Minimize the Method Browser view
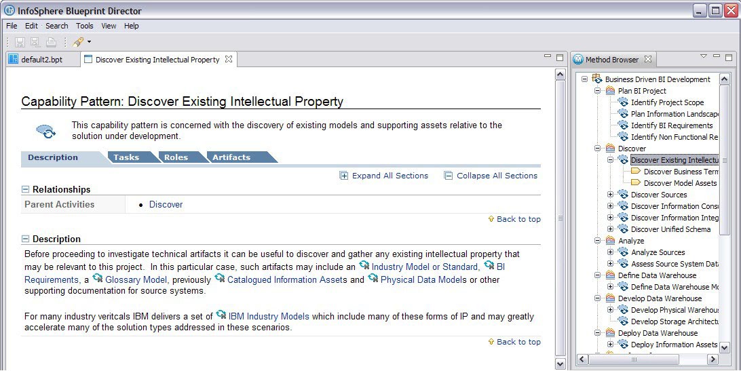This screenshot has height=371, width=741. tap(717, 56)
